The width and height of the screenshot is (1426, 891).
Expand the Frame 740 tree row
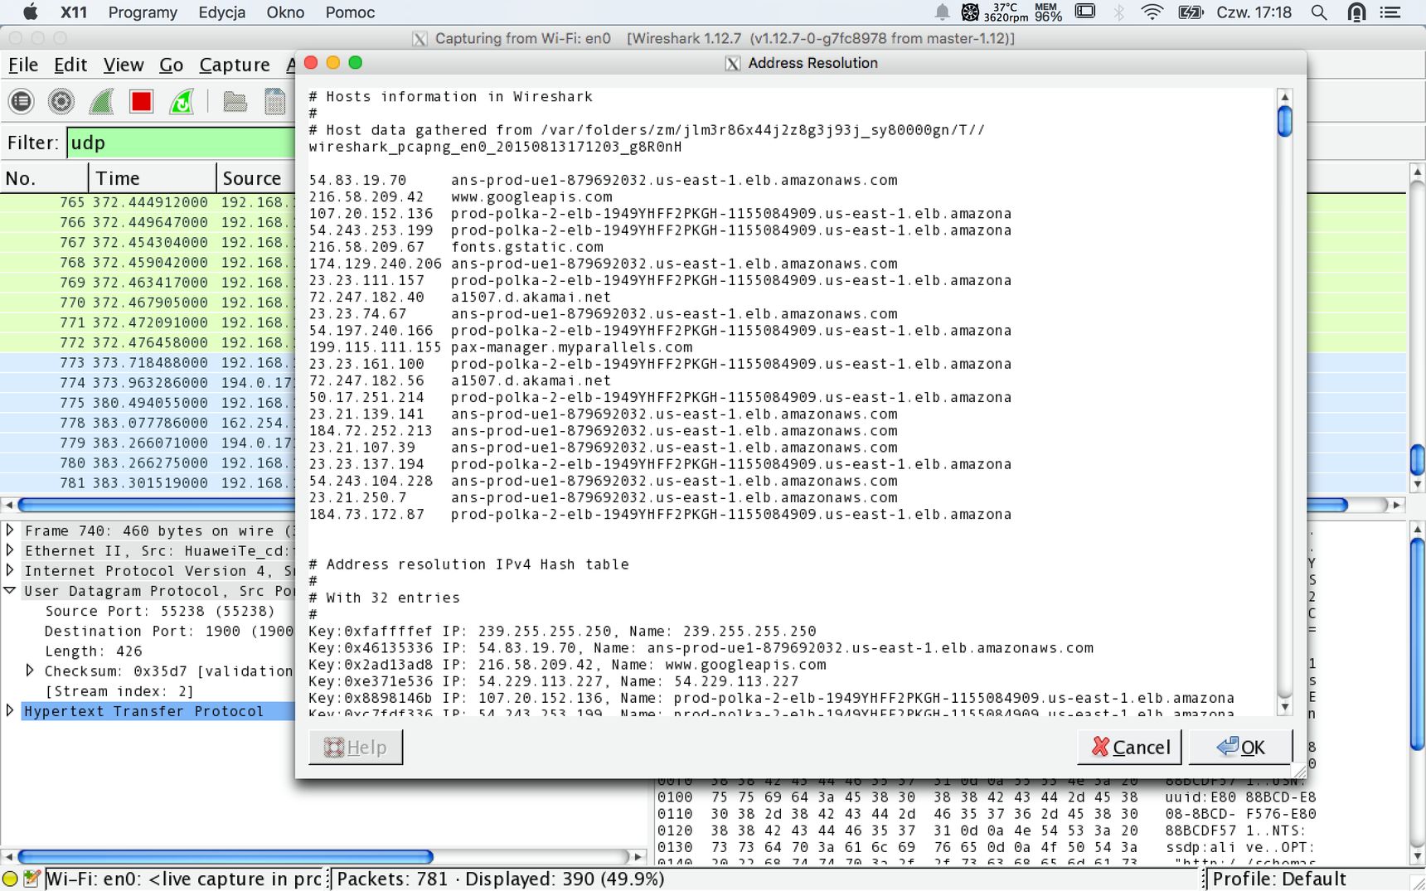10,530
